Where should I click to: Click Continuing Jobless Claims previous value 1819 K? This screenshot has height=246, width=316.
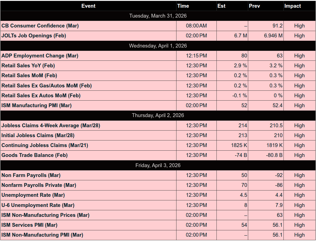pyautogui.click(x=274, y=145)
